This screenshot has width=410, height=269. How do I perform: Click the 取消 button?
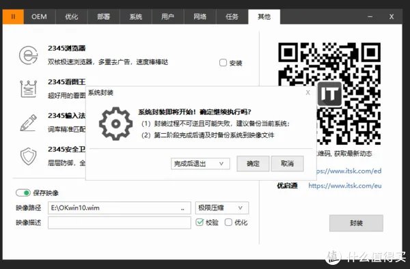(287, 164)
